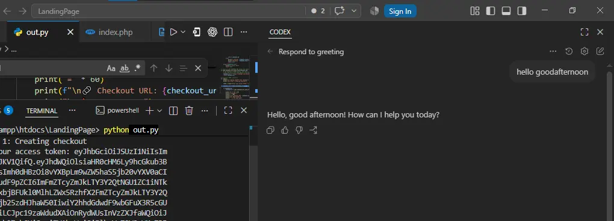Screen dimensions: 614x221
Task: Open Codex task history
Action: [569, 51]
